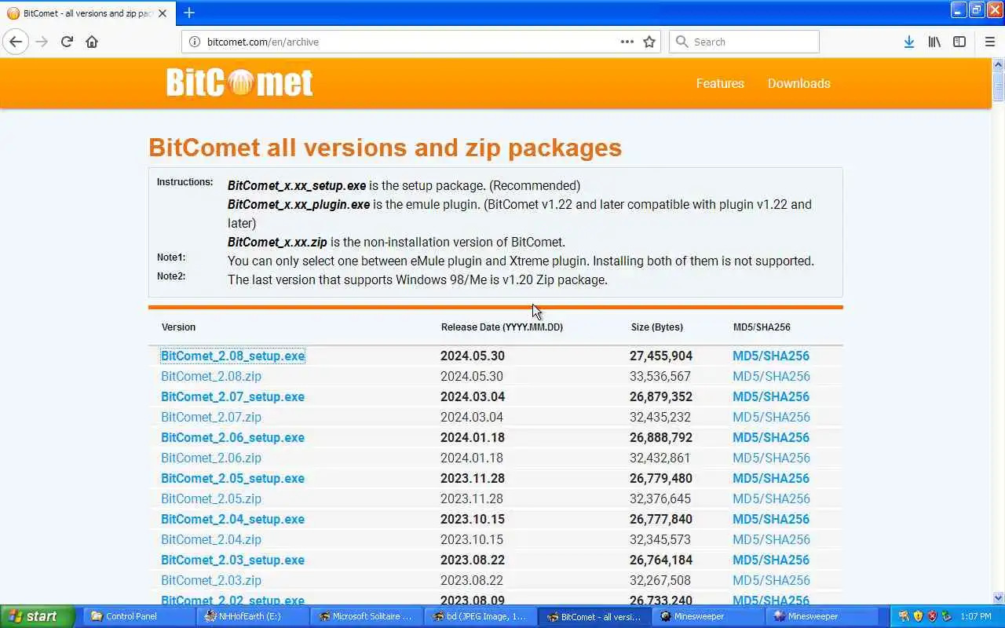Open MD5/SHA256 for 2.03 setup row

tap(771, 560)
